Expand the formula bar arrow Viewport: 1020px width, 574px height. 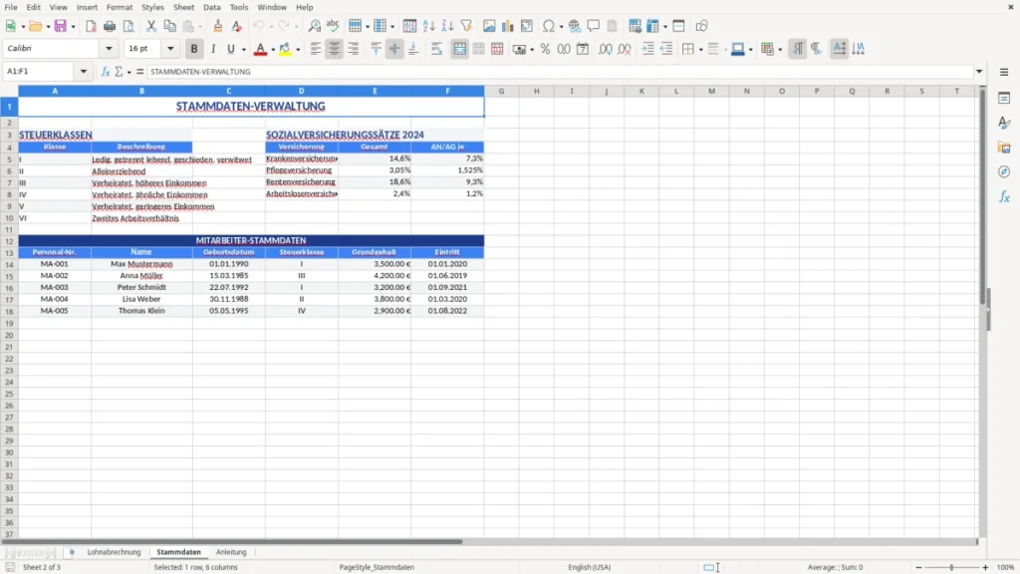(979, 72)
